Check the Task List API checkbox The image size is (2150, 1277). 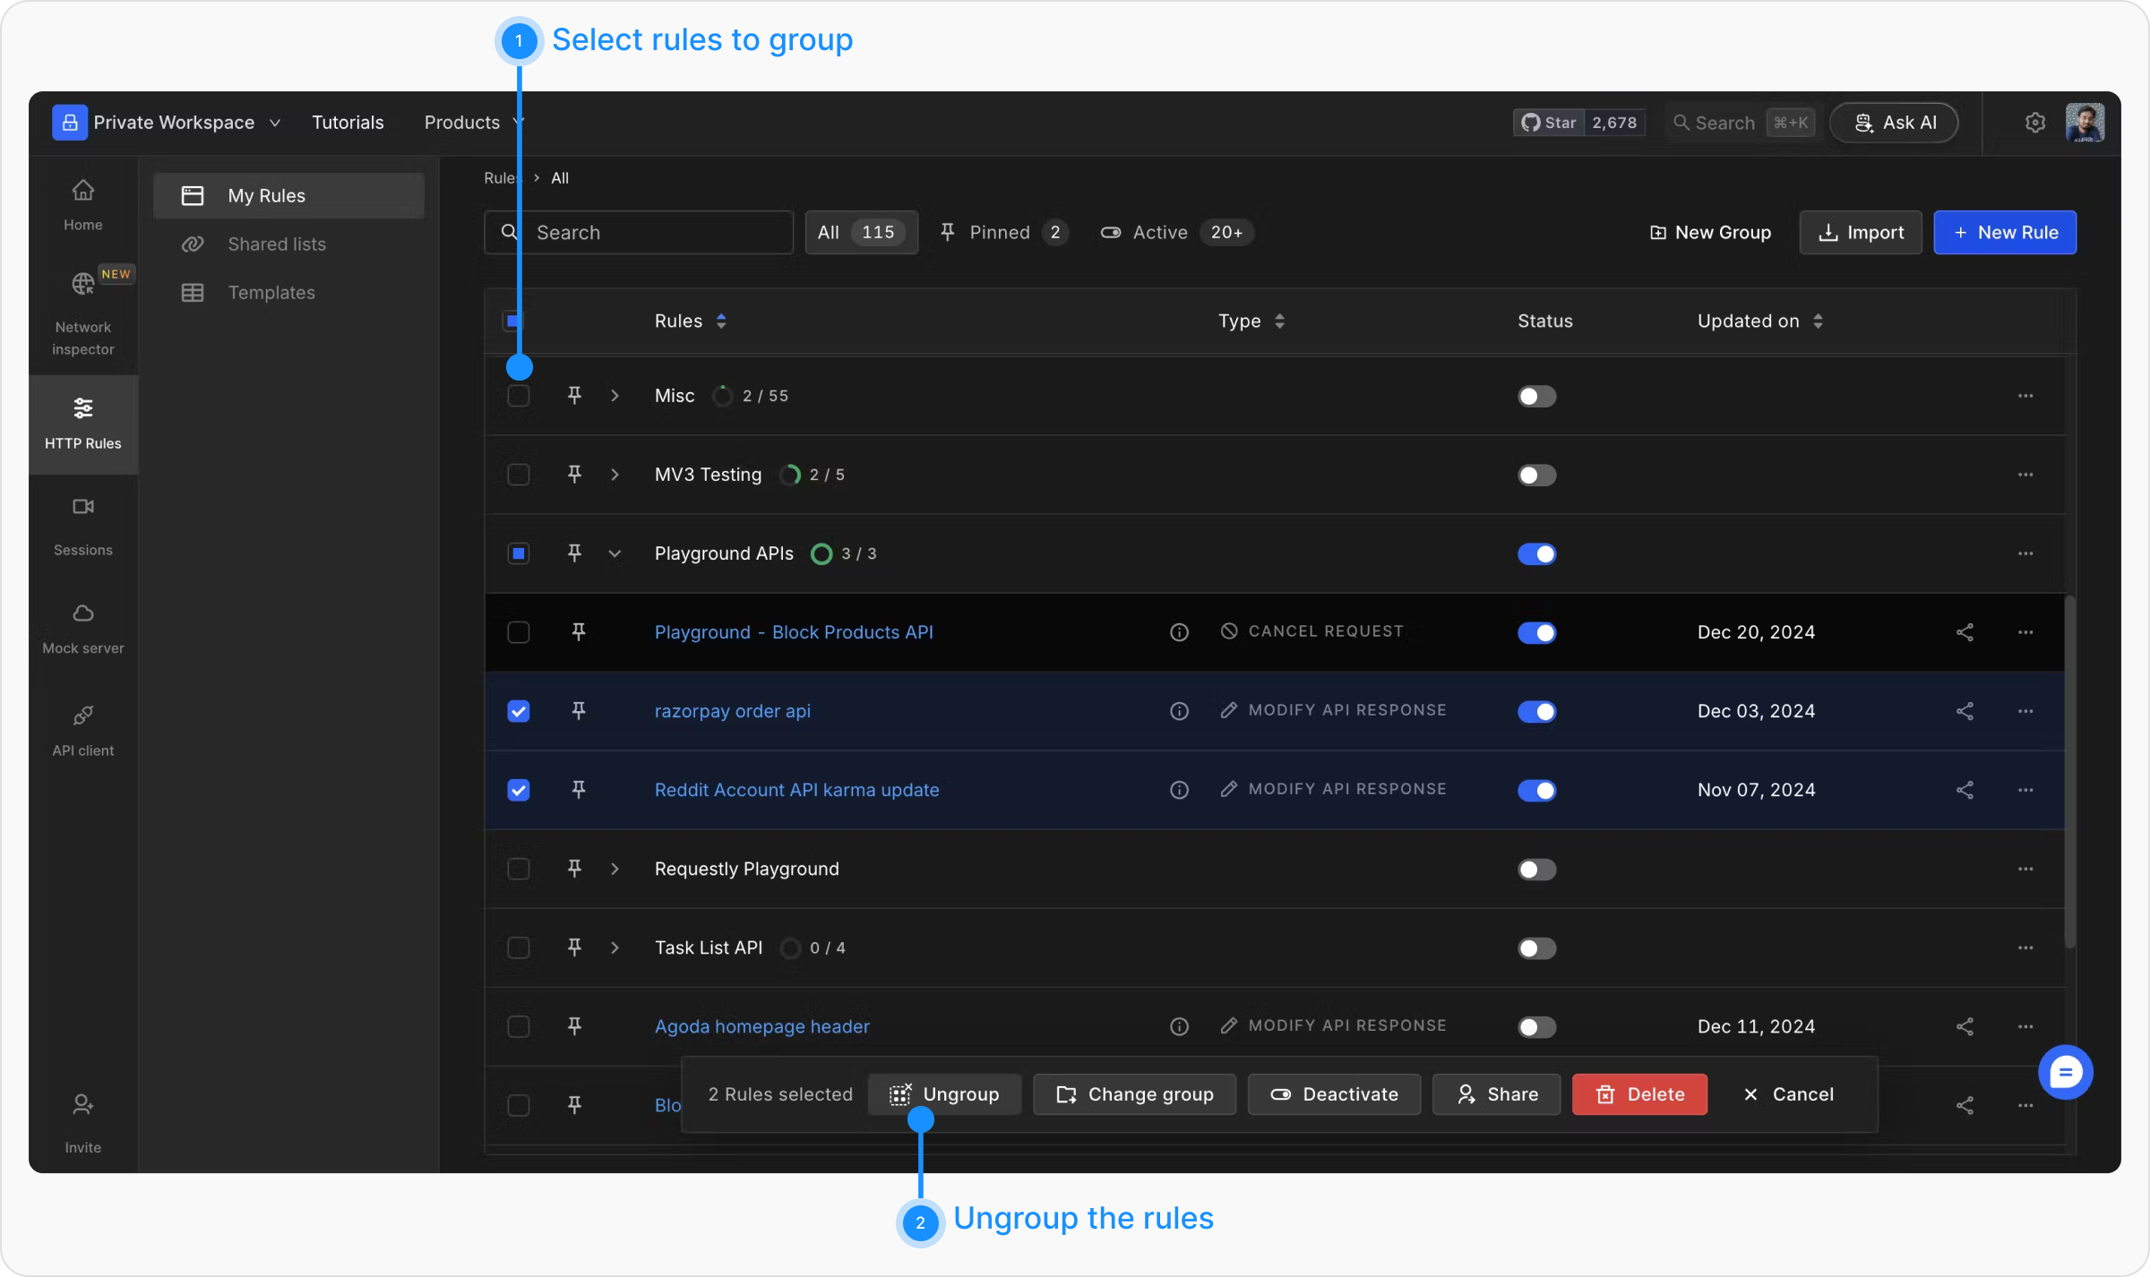519,947
